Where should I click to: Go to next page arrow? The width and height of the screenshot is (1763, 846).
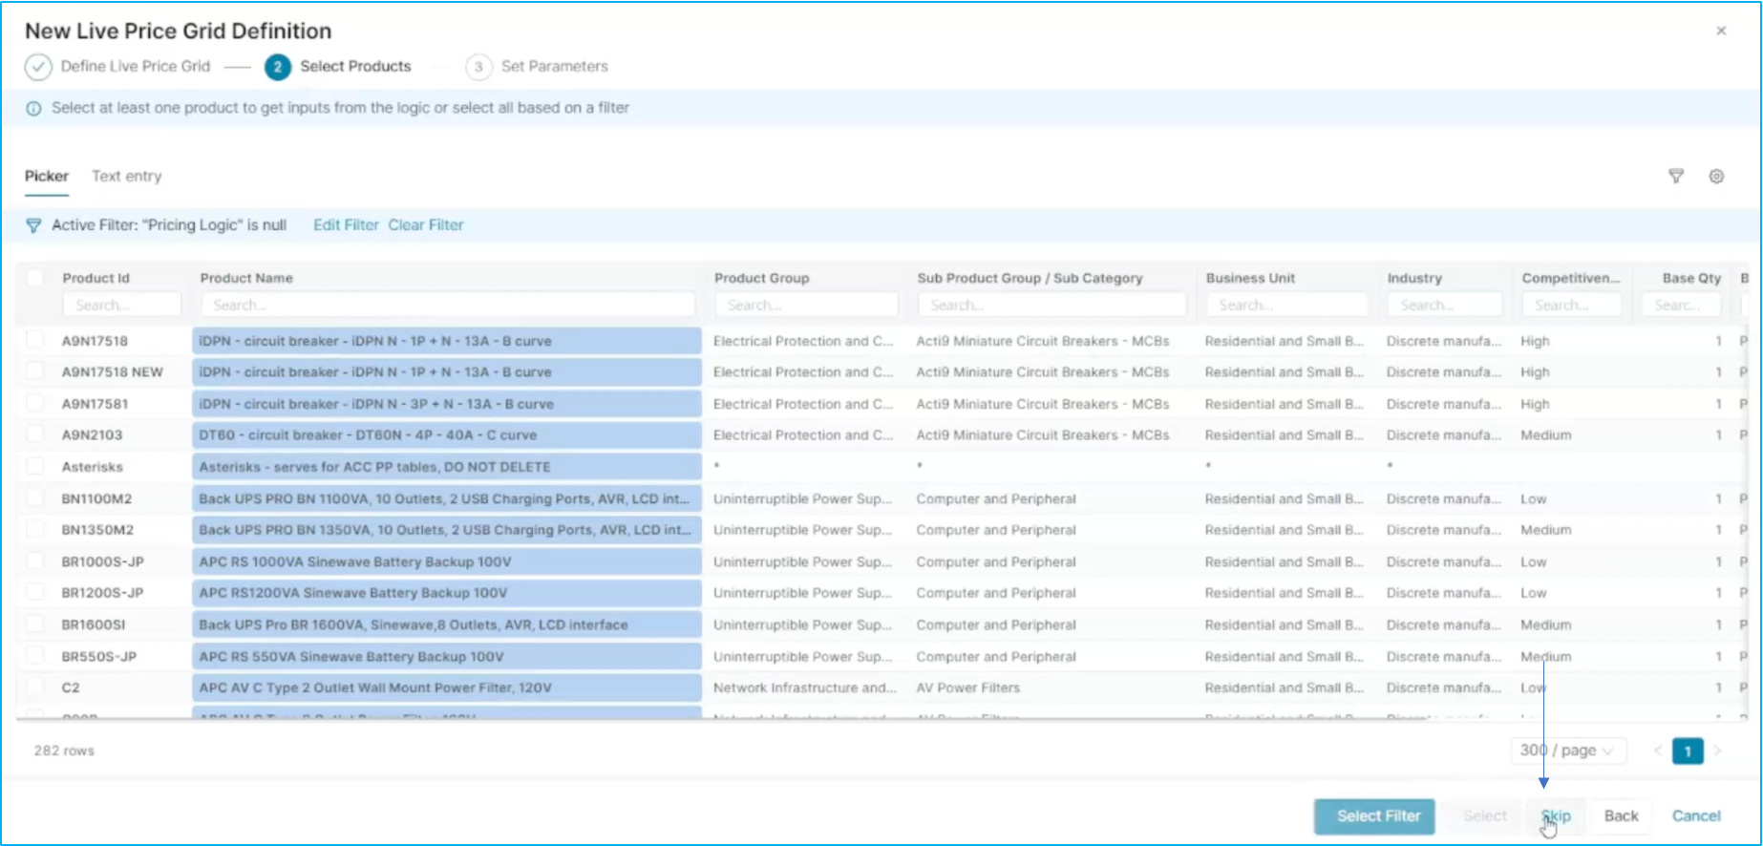pos(1716,751)
